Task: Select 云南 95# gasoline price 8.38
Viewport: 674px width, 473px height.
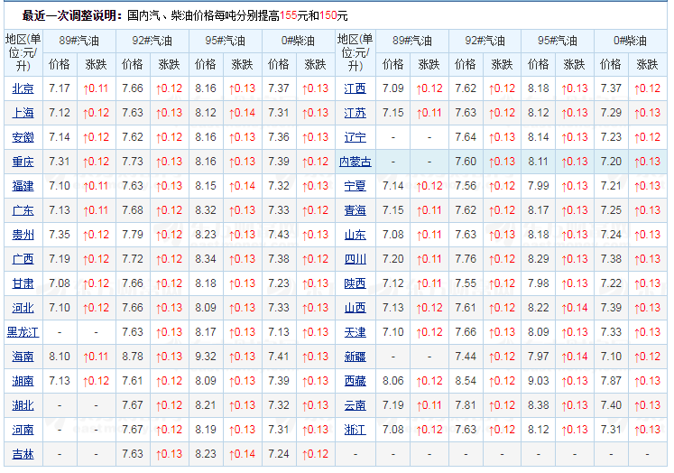Action: (x=538, y=405)
